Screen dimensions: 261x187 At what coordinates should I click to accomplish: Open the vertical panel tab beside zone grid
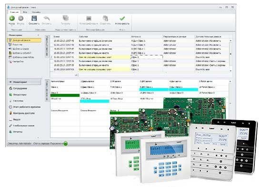pyautogui.click(x=47, y=90)
